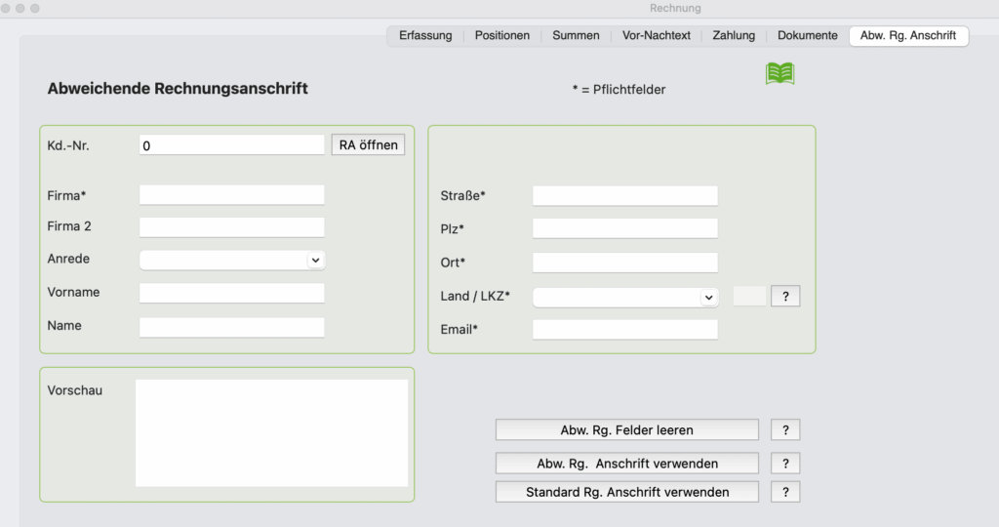The image size is (999, 527).
Task: Click into the Firma* field
Action: coord(232,195)
